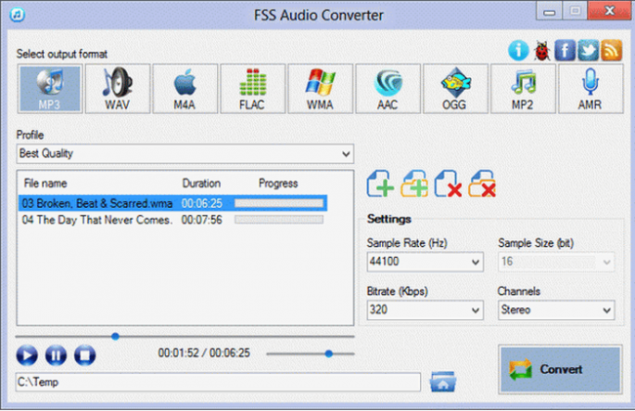Screen dimensions: 635x411
Task: Click duration value 00:06:25 in list
Action: point(201,203)
